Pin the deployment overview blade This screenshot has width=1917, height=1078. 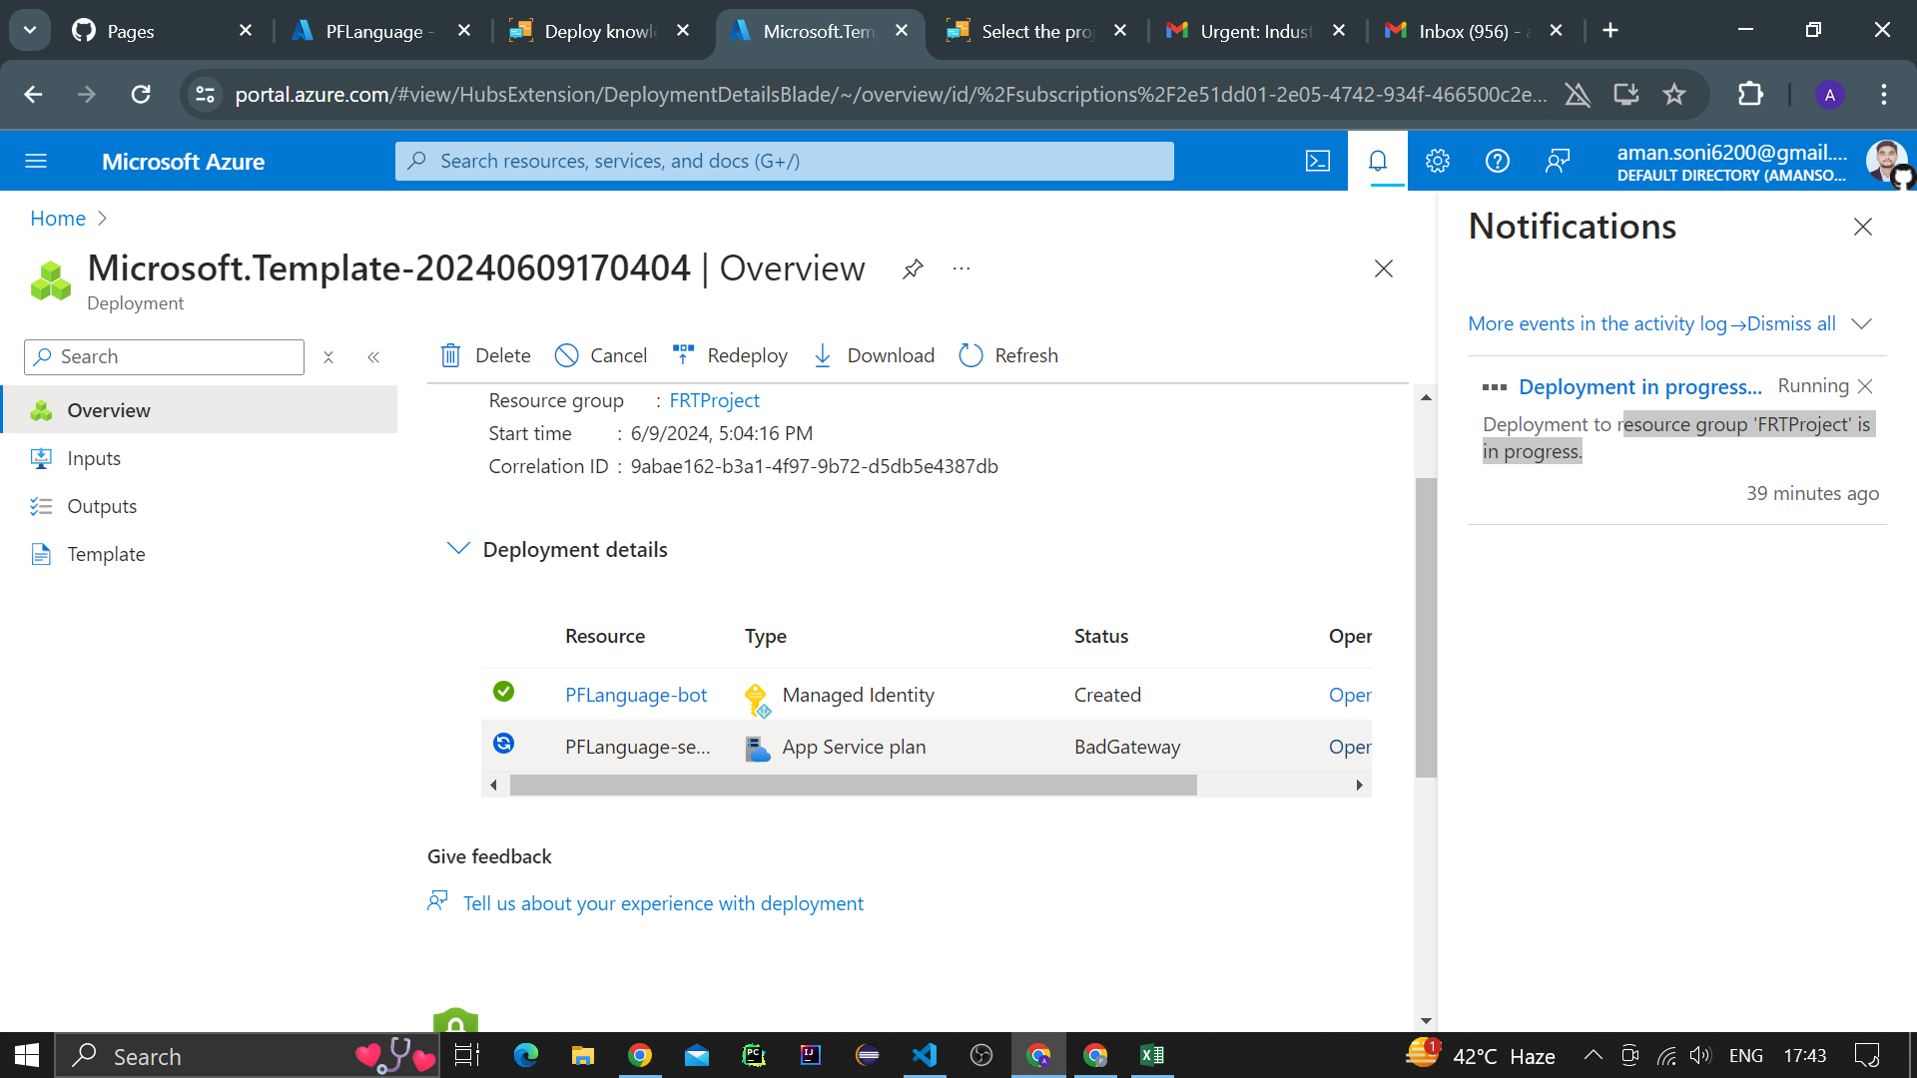pyautogui.click(x=912, y=269)
